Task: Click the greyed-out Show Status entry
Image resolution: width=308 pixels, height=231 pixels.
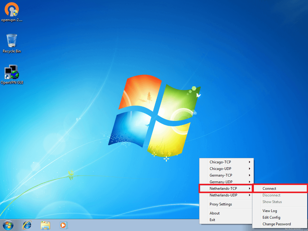Action: click(280, 202)
